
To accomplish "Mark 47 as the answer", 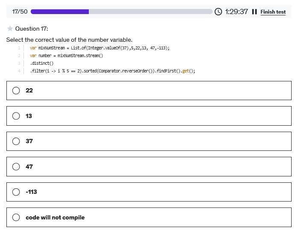I will click(16, 167).
